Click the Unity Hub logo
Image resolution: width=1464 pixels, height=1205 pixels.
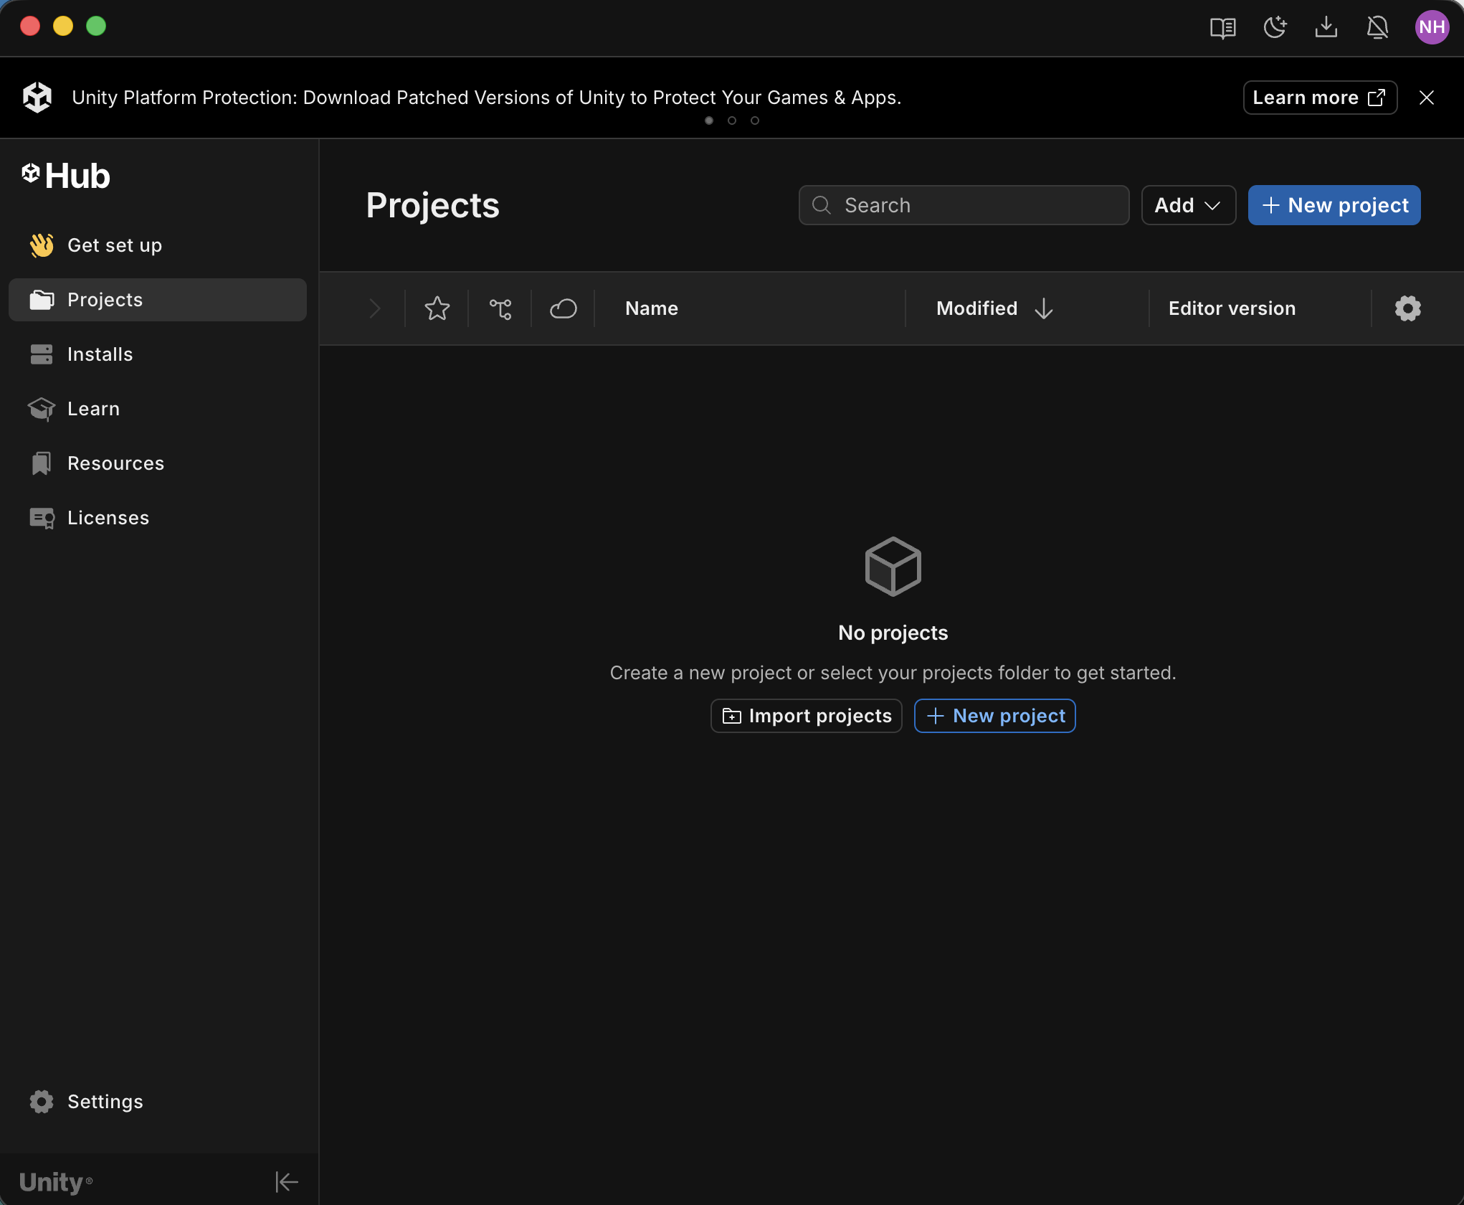click(66, 176)
